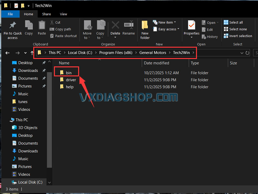Click Paste shortcut in ribbon

[63, 36]
